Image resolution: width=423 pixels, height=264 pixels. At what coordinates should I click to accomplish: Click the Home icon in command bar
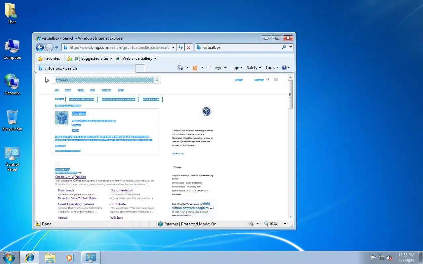180,68
